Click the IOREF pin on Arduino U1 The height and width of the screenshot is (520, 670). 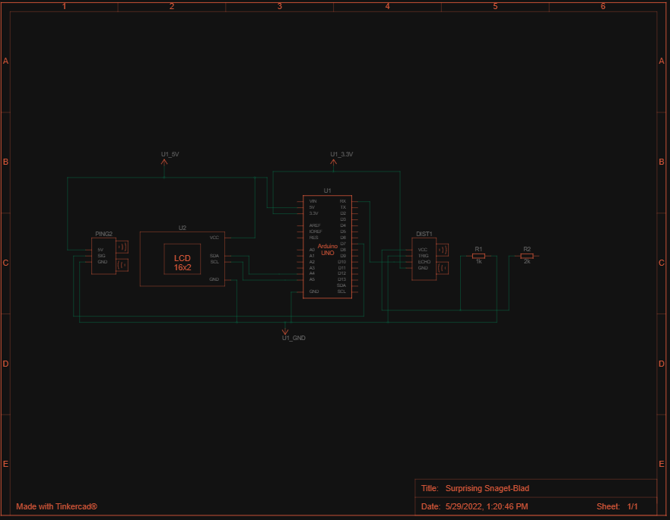tap(316, 232)
